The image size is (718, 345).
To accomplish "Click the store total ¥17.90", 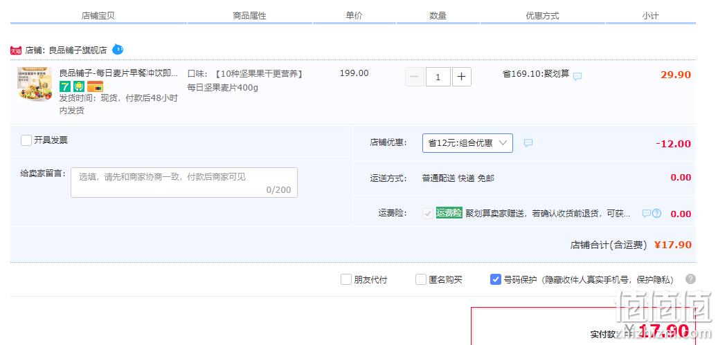I will [673, 245].
